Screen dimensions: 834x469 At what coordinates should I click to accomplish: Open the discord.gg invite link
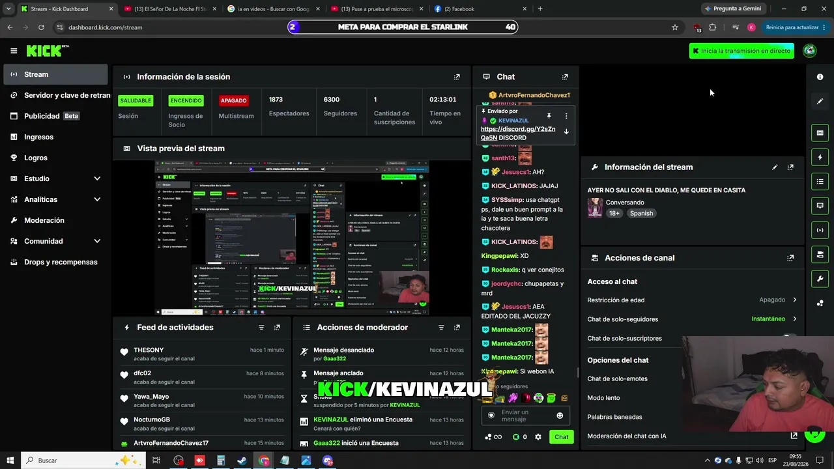pyautogui.click(x=518, y=134)
